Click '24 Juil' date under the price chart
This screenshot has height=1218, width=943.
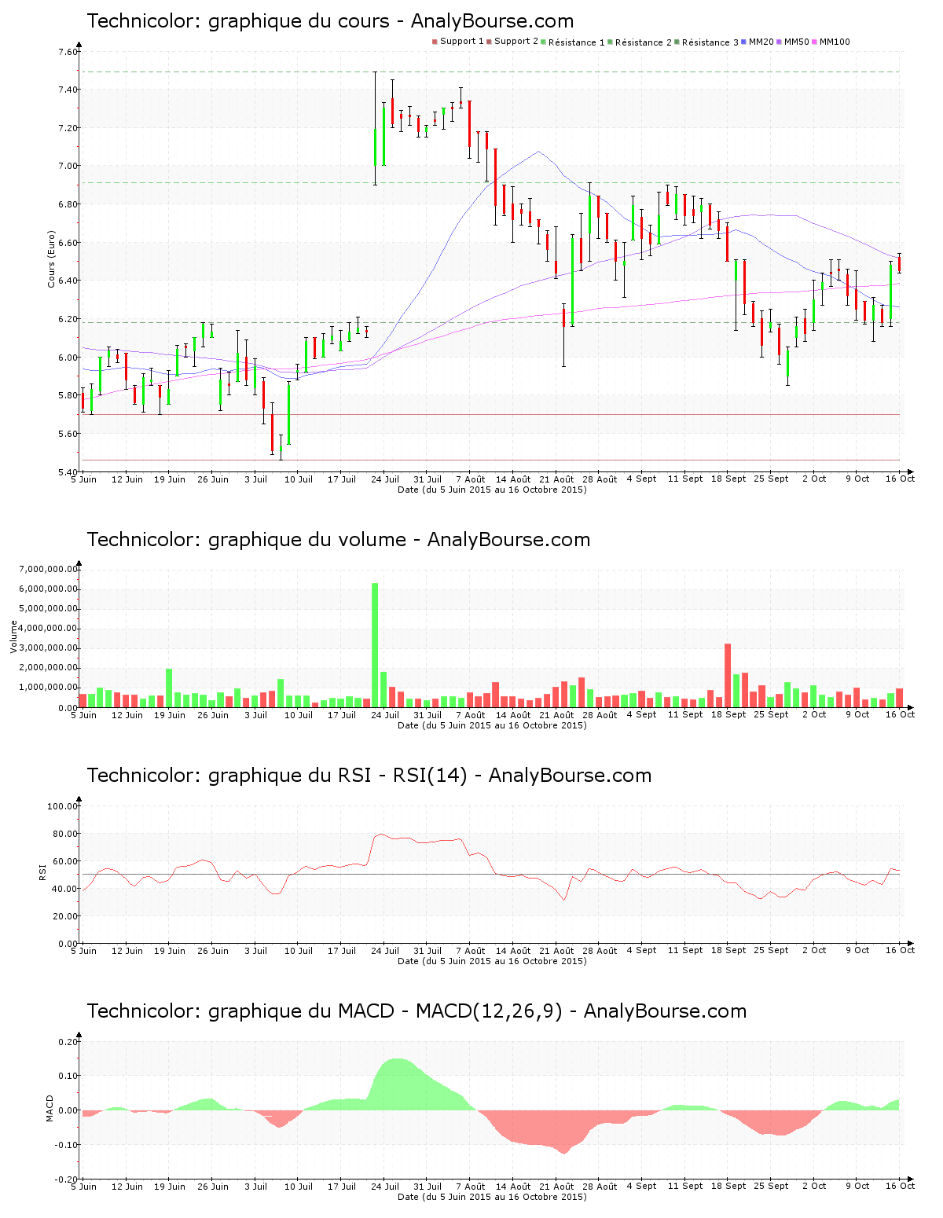(x=385, y=479)
